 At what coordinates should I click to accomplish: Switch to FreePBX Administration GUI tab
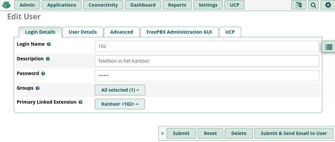point(179,32)
